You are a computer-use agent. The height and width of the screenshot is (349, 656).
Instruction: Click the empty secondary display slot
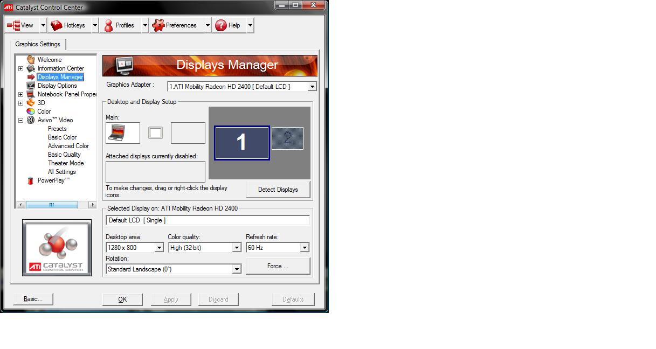(188, 133)
